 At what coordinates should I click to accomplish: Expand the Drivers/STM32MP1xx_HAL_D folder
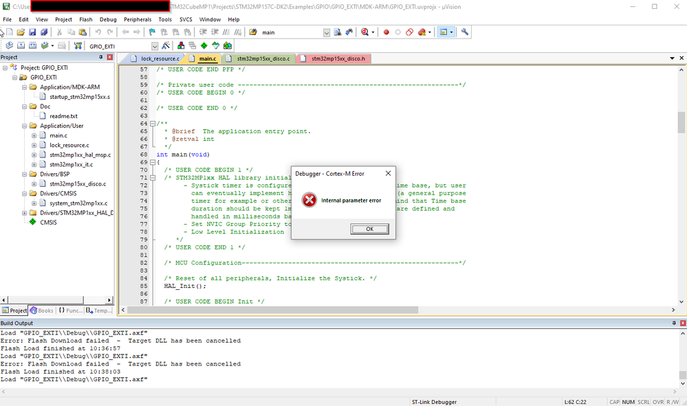coord(25,213)
